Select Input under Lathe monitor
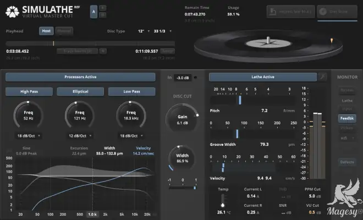The image size is (363, 220). point(347,108)
